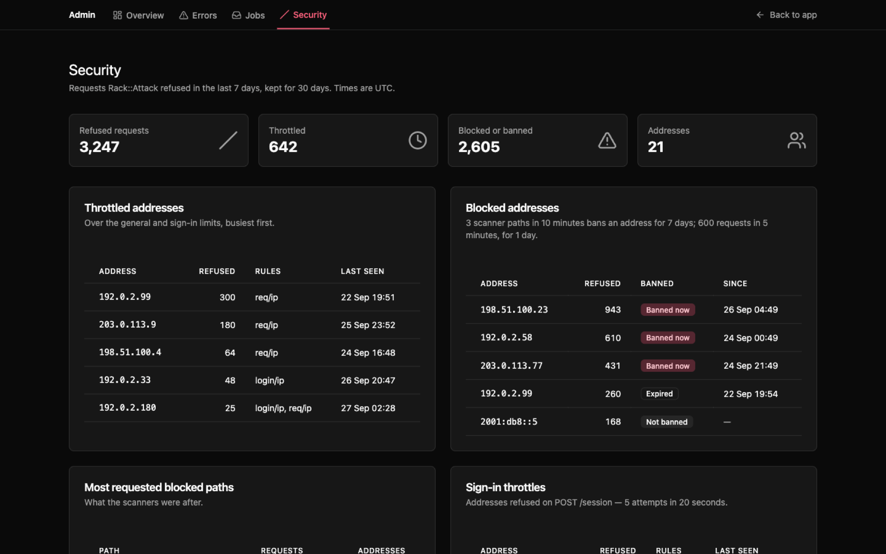Image resolution: width=886 pixels, height=554 pixels.
Task: Click the login/ip, req/ip rules cell
Action: [283, 408]
